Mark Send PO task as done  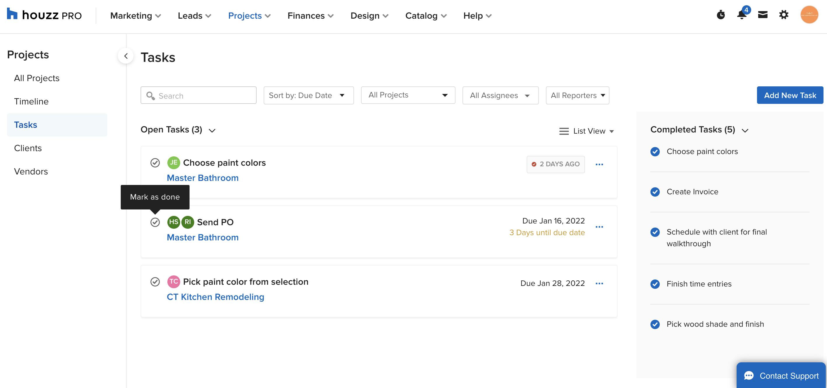(x=155, y=222)
